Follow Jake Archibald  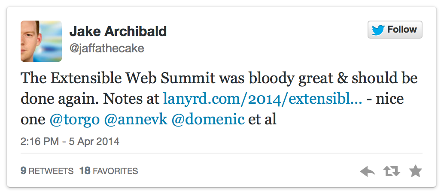(395, 30)
